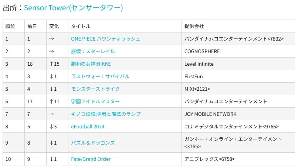
Task: Click キノコ伝説:勇者と魔法のランプ link
Action: coord(106,114)
